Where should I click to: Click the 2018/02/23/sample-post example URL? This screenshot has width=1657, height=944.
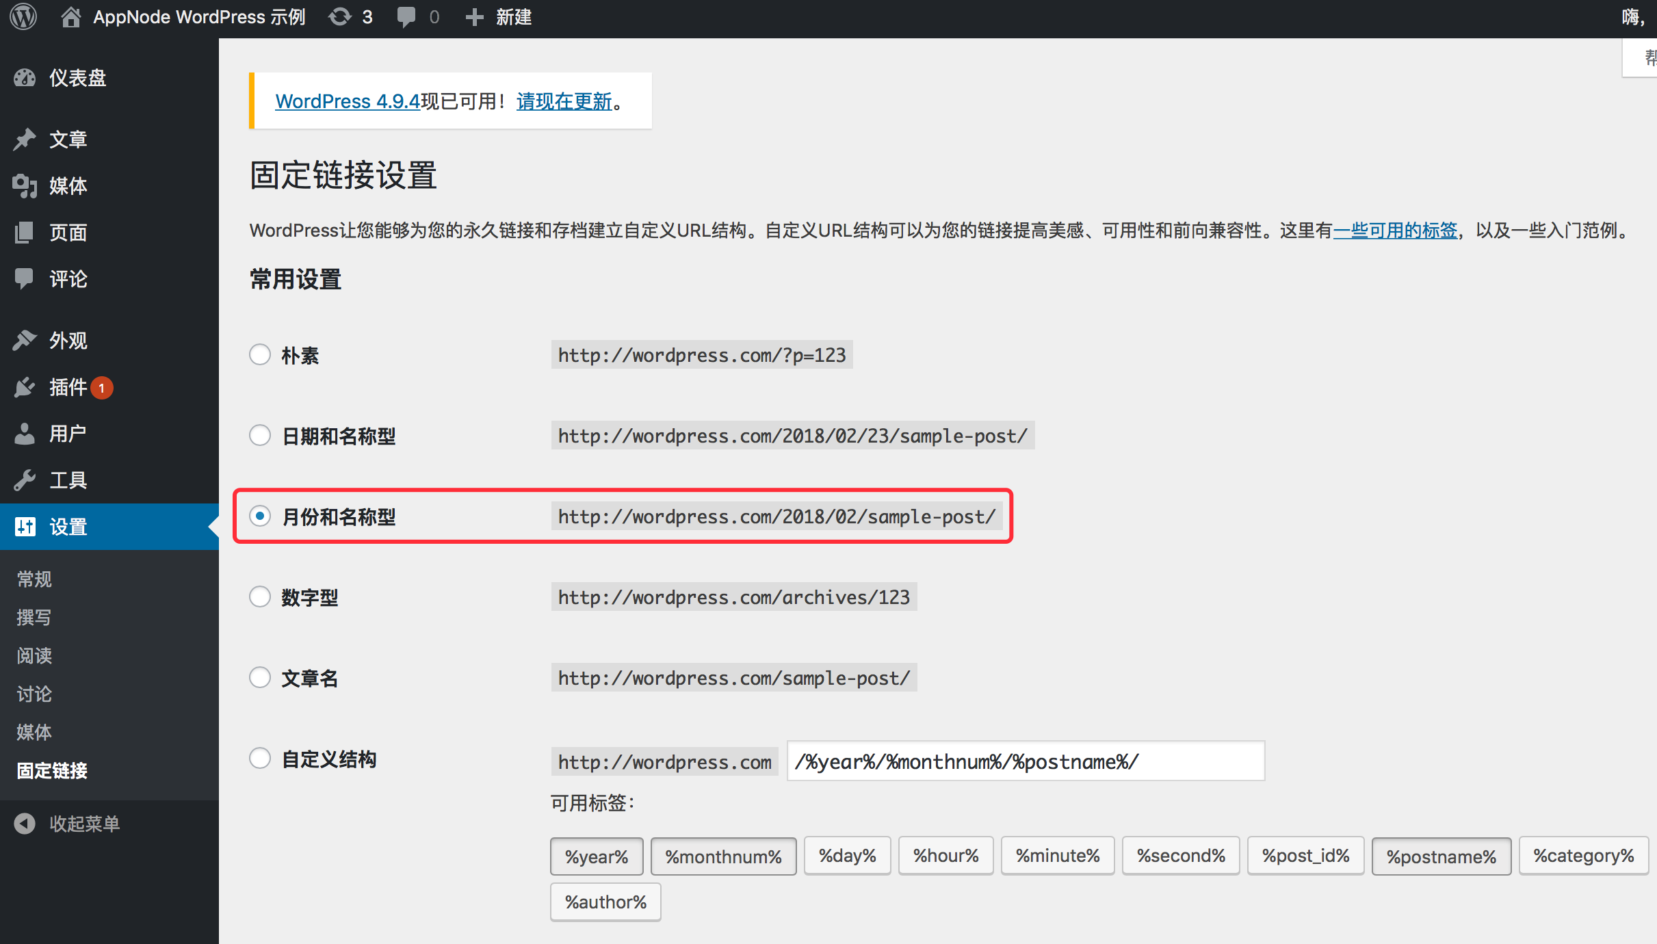coord(793,436)
